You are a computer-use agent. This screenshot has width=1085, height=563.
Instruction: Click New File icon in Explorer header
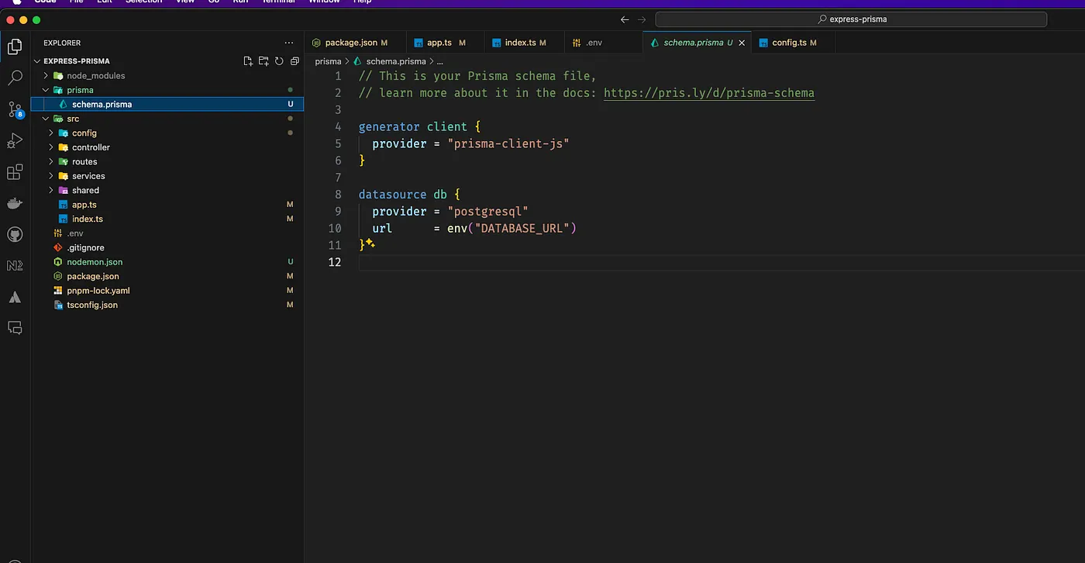pos(248,61)
